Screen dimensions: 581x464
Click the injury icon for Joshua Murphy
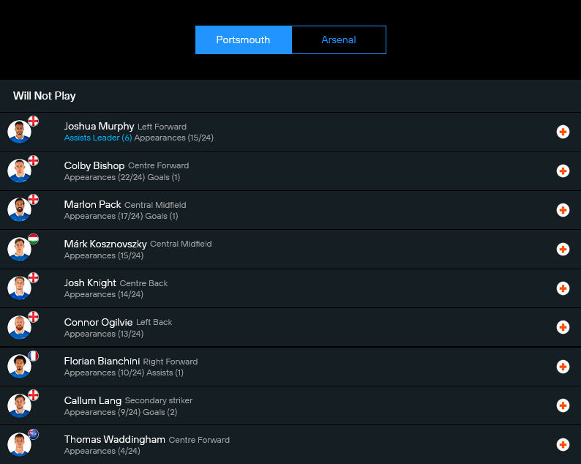[x=563, y=132]
